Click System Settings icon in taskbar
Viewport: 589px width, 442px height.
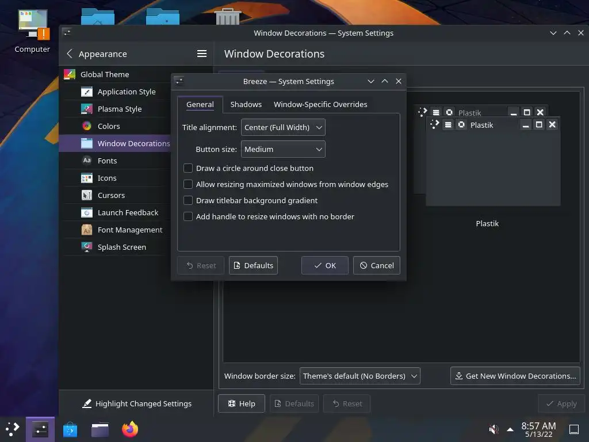click(40, 429)
